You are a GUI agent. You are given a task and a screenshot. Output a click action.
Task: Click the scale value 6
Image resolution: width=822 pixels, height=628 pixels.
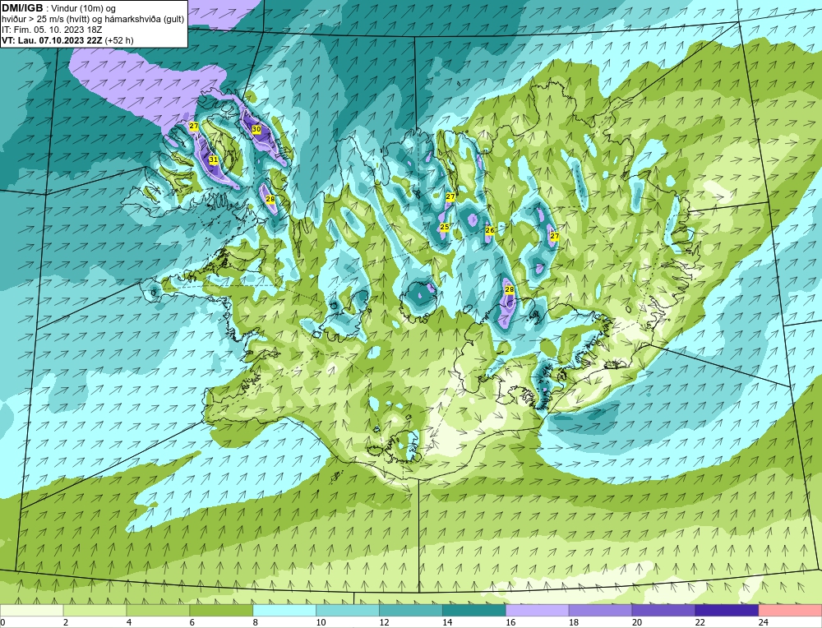pos(192,622)
